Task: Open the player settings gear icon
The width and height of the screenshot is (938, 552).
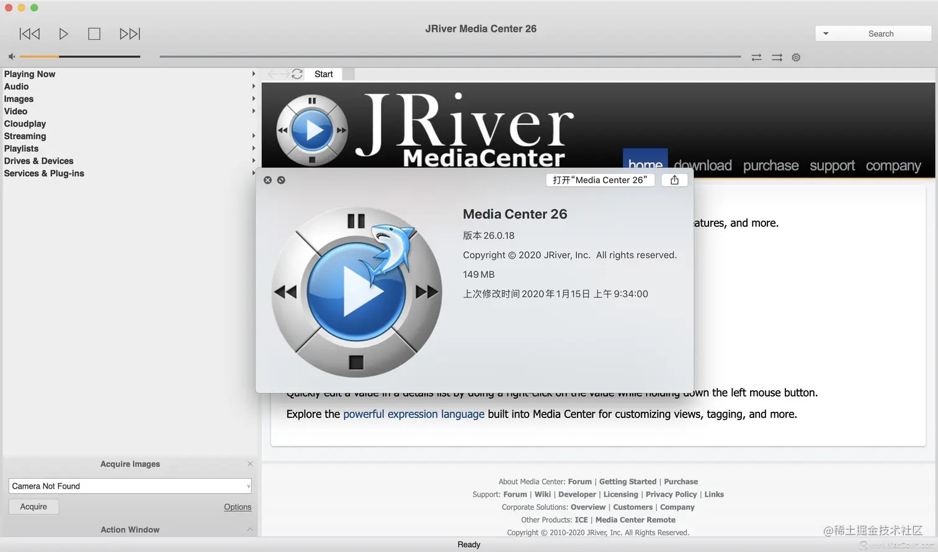Action: click(796, 57)
